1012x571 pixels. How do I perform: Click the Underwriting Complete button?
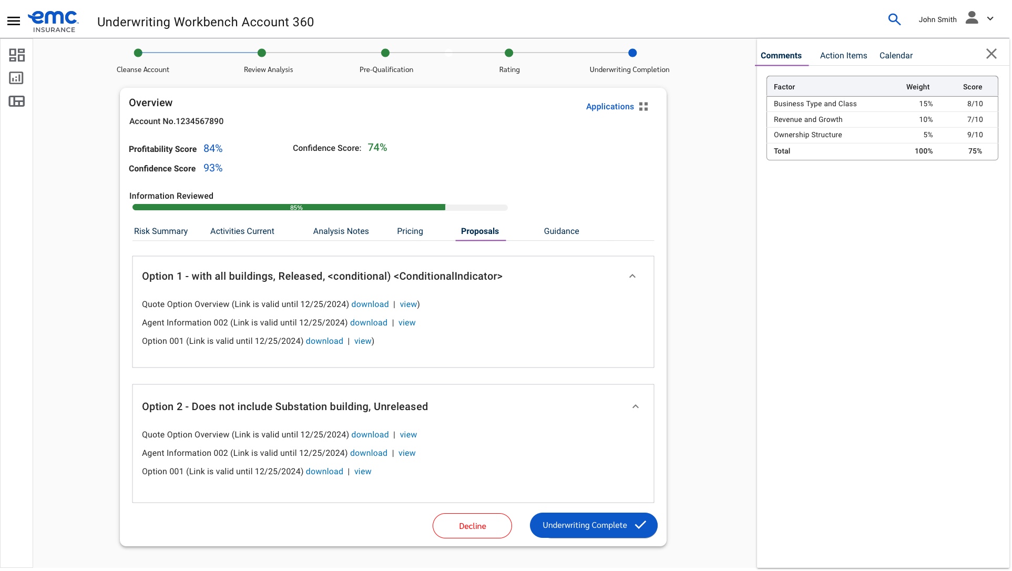594,525
